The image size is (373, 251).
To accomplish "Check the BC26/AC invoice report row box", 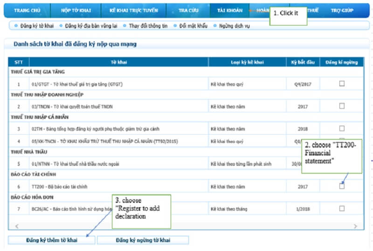I will click(x=342, y=209).
